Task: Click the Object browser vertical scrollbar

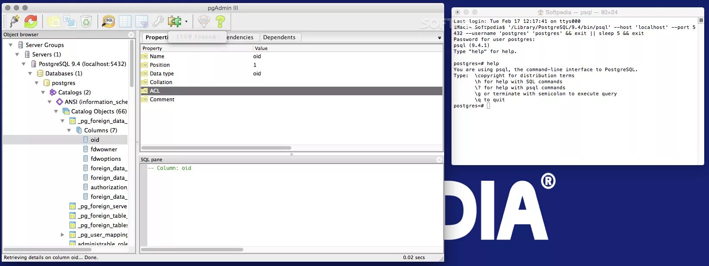Action: [132, 63]
